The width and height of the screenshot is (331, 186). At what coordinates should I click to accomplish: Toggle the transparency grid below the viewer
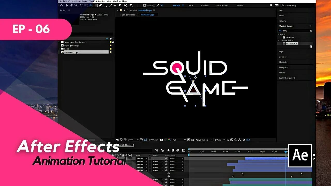(x=192, y=140)
